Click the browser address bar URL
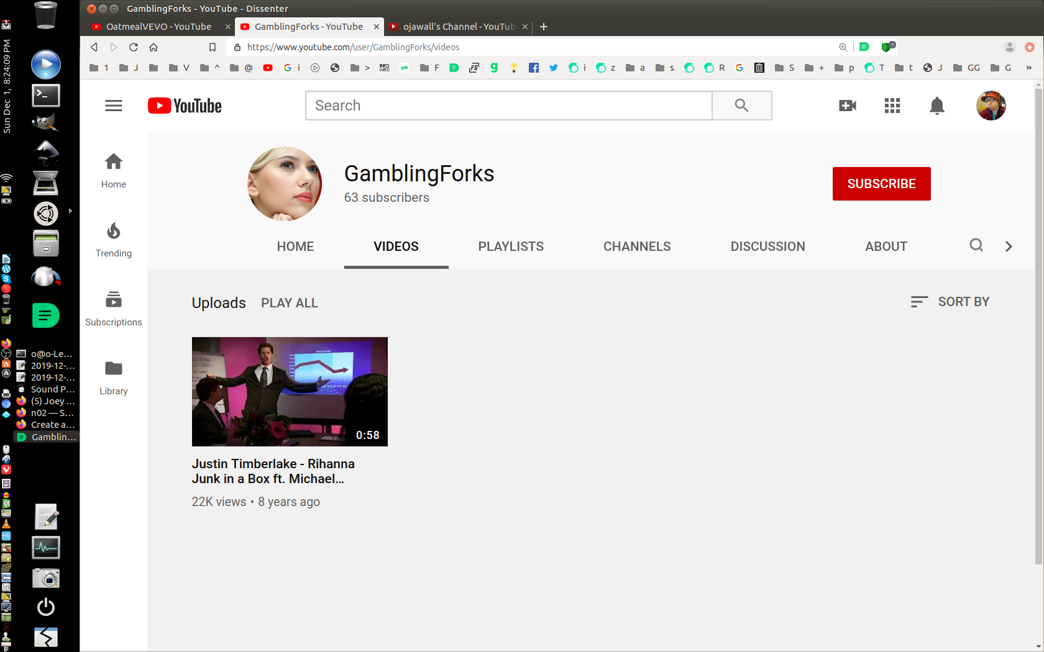This screenshot has height=652, width=1044. point(353,47)
